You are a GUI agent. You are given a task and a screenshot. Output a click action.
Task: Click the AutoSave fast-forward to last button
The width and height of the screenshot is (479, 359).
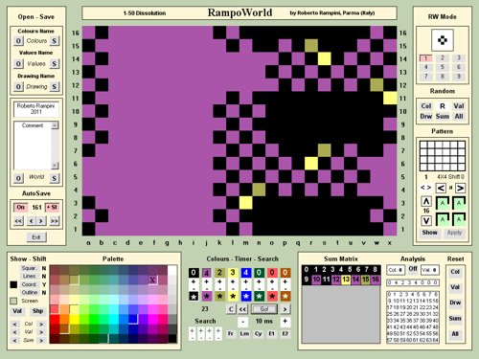pos(55,221)
